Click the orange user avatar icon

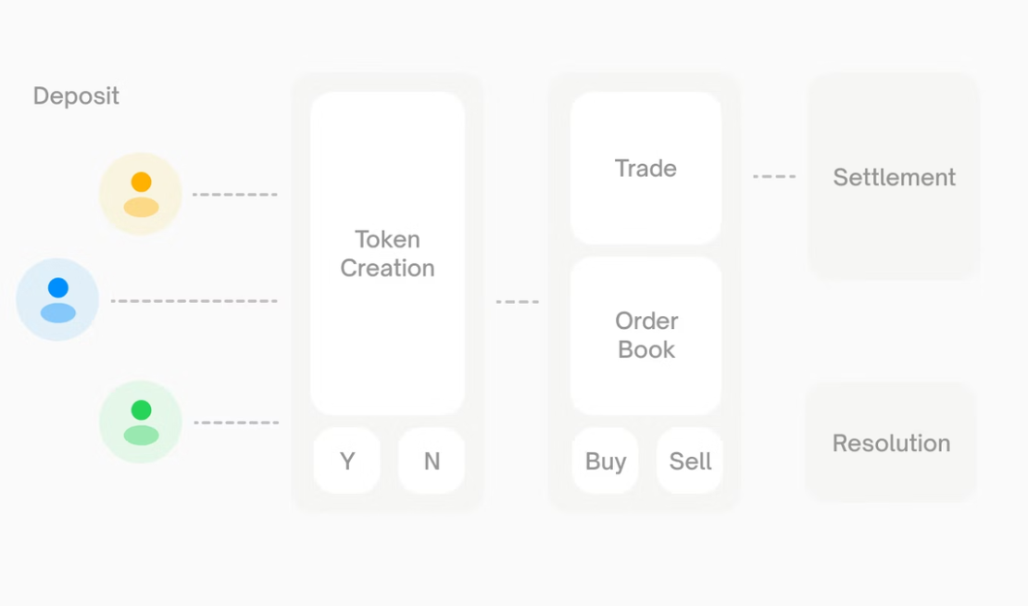[x=141, y=194]
